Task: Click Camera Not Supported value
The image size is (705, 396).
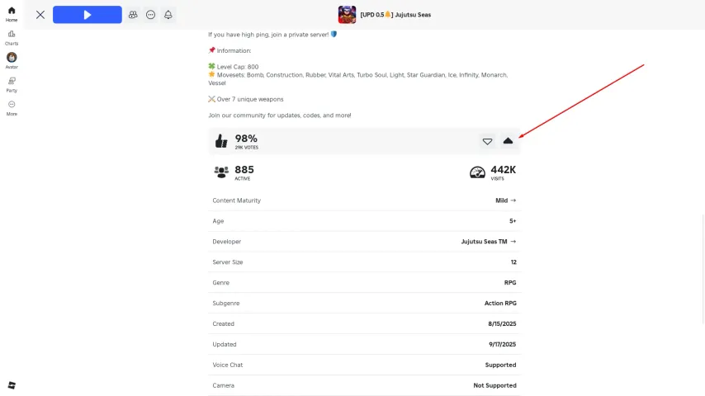Action: tap(494, 385)
